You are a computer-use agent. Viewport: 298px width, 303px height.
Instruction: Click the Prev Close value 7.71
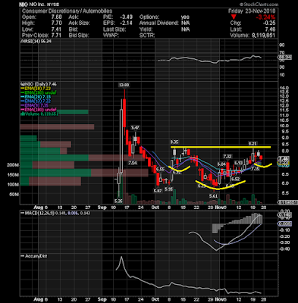coord(56,35)
